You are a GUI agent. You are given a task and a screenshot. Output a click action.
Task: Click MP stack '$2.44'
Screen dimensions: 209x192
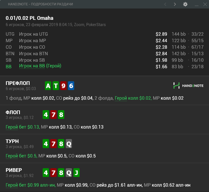(x=162, y=41)
